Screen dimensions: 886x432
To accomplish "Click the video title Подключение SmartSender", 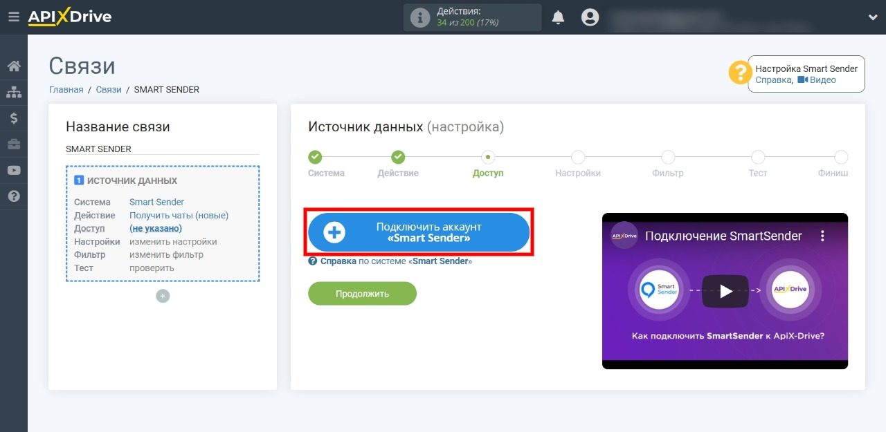I will tap(723, 236).
